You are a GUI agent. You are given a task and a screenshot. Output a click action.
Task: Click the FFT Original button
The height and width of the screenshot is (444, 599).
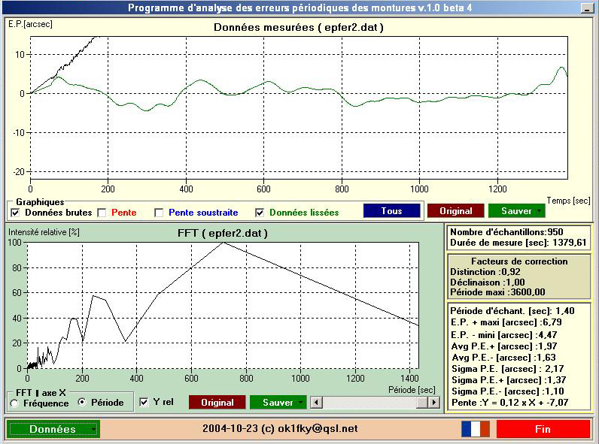(x=217, y=403)
